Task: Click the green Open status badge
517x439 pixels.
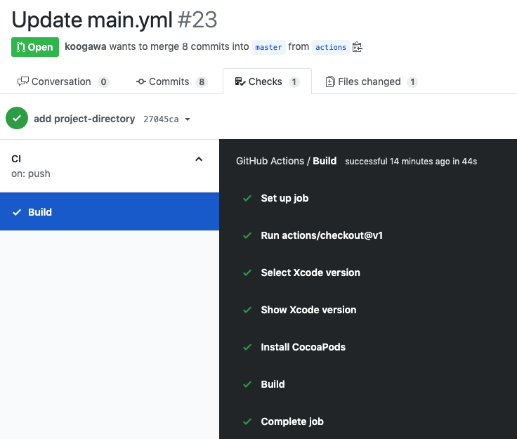Action: coord(35,47)
